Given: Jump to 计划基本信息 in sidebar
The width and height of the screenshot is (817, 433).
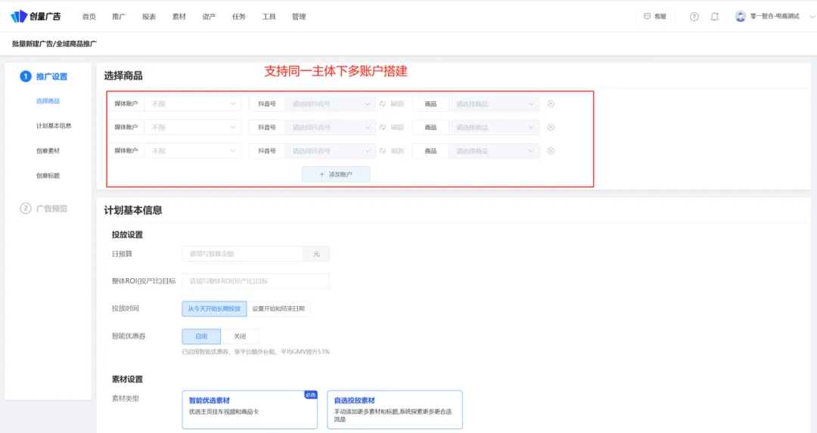Looking at the screenshot, I should pos(54,126).
